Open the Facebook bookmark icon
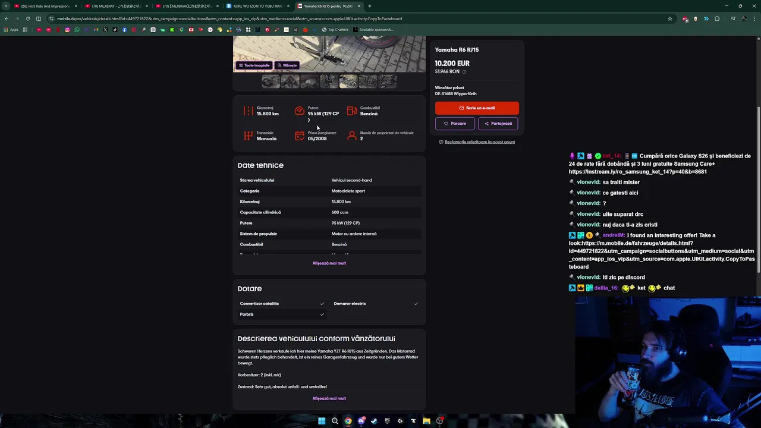The image size is (761, 428). coord(124,30)
